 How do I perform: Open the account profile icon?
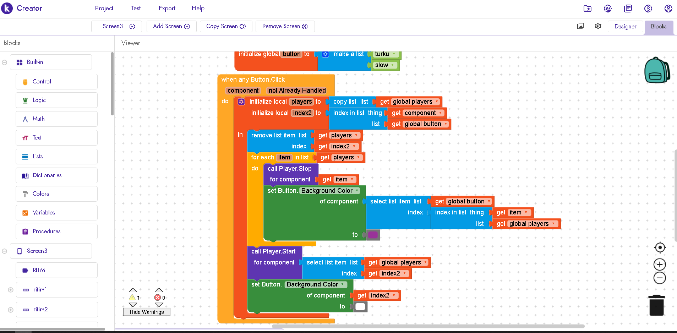pyautogui.click(x=668, y=8)
